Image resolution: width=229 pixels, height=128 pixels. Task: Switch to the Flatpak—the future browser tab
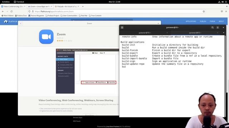pyautogui.click(x=67, y=6)
